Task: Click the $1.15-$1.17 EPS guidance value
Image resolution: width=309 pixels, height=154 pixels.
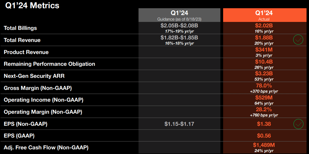Action: point(179,124)
